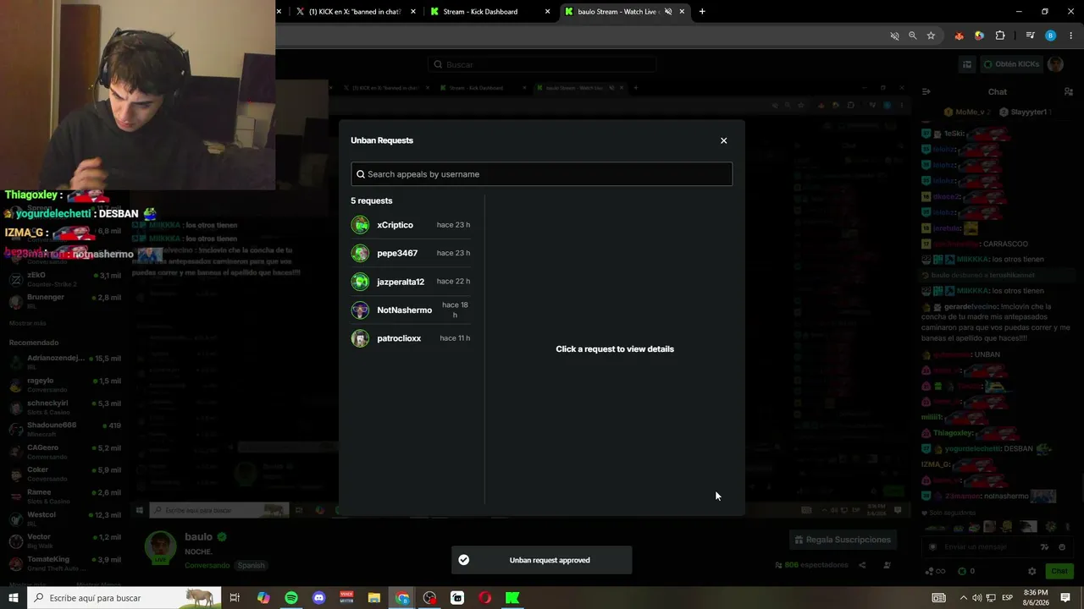
Task: Open Kick app from the taskbar
Action: 512,598
